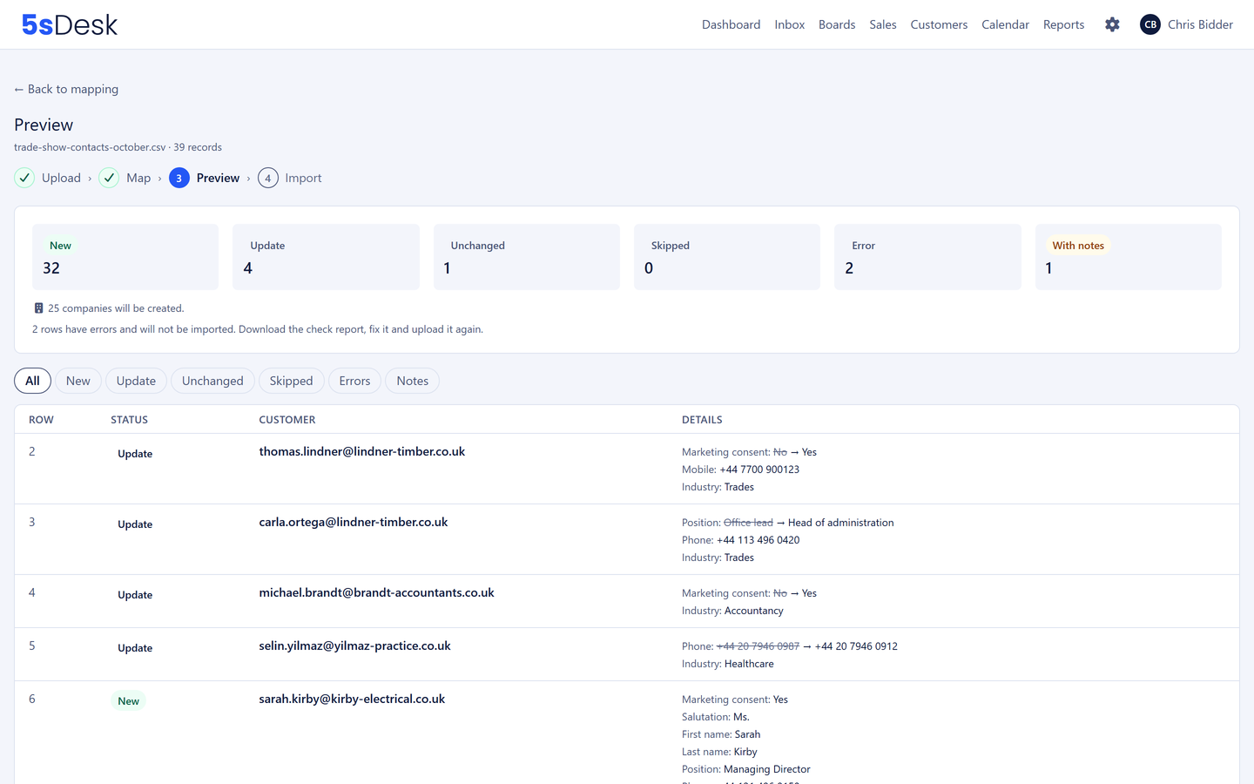Show Skipped rows filter
This screenshot has width=1254, height=784.
pos(291,381)
